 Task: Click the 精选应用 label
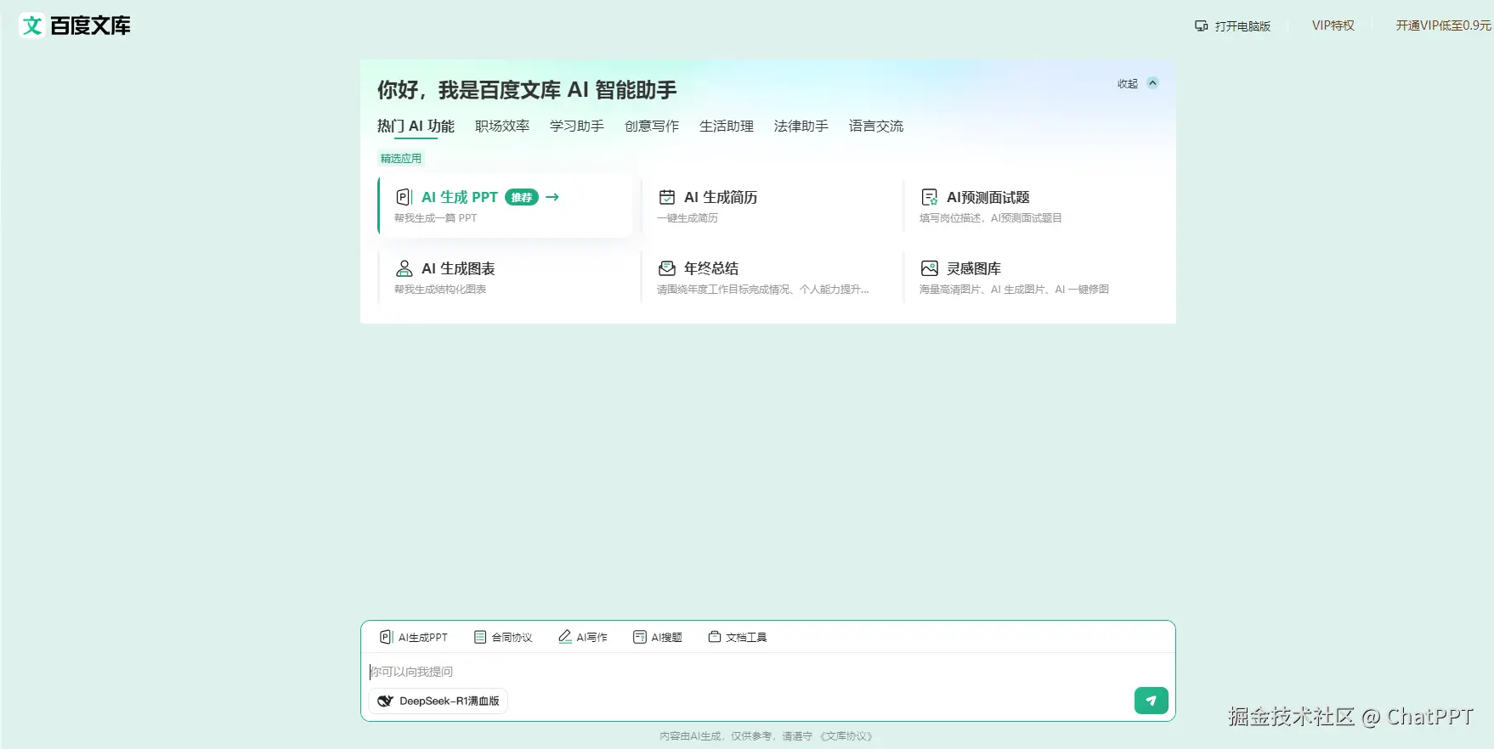[401, 158]
